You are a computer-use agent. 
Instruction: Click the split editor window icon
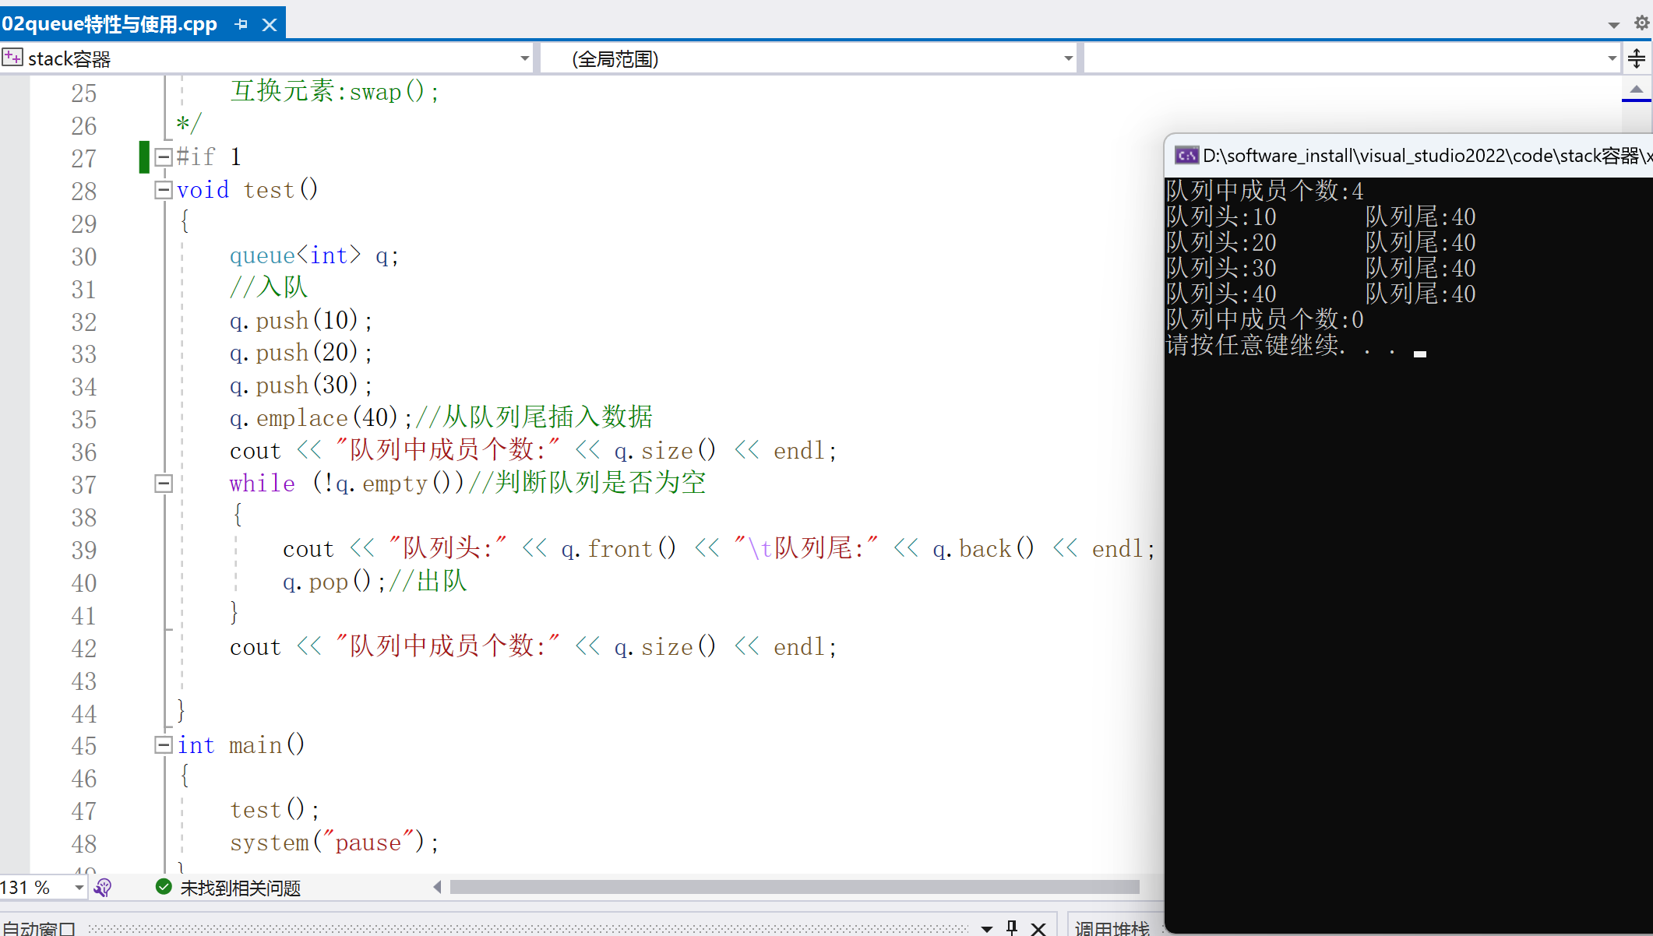(x=1637, y=58)
